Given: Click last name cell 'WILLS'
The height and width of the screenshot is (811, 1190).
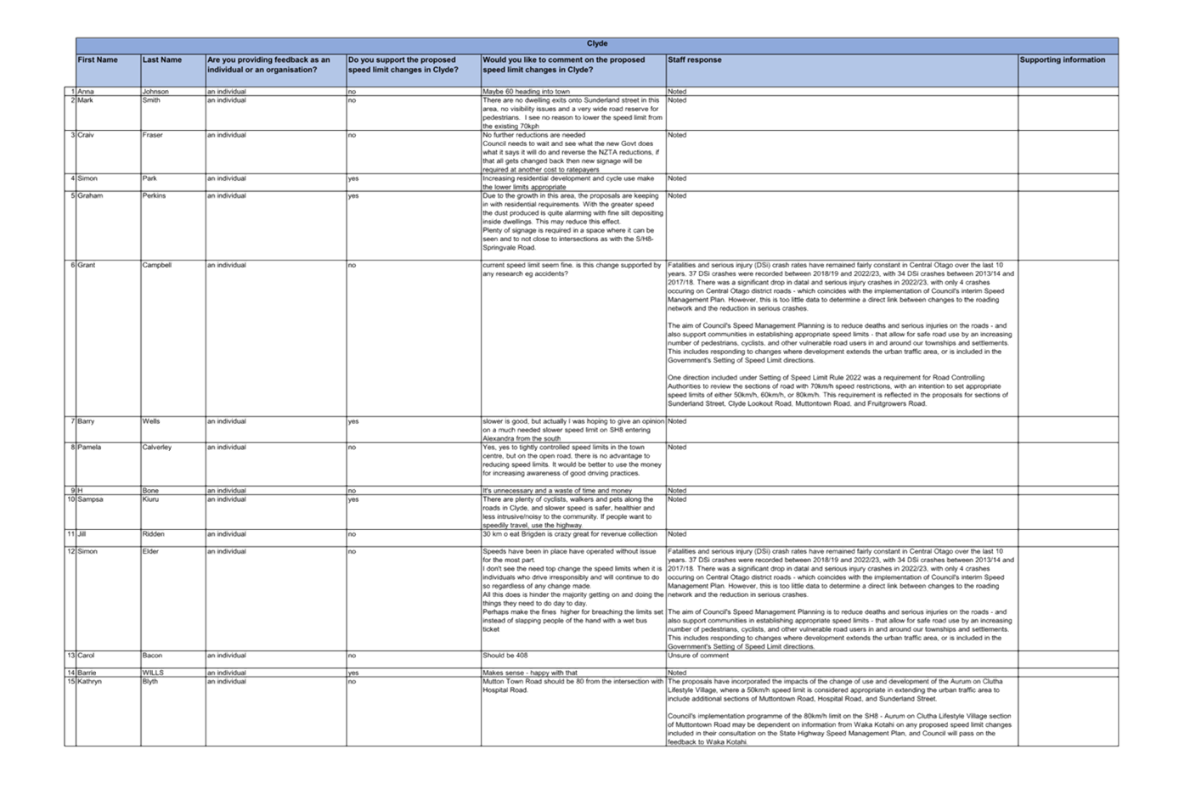Looking at the screenshot, I should tap(154, 673).
